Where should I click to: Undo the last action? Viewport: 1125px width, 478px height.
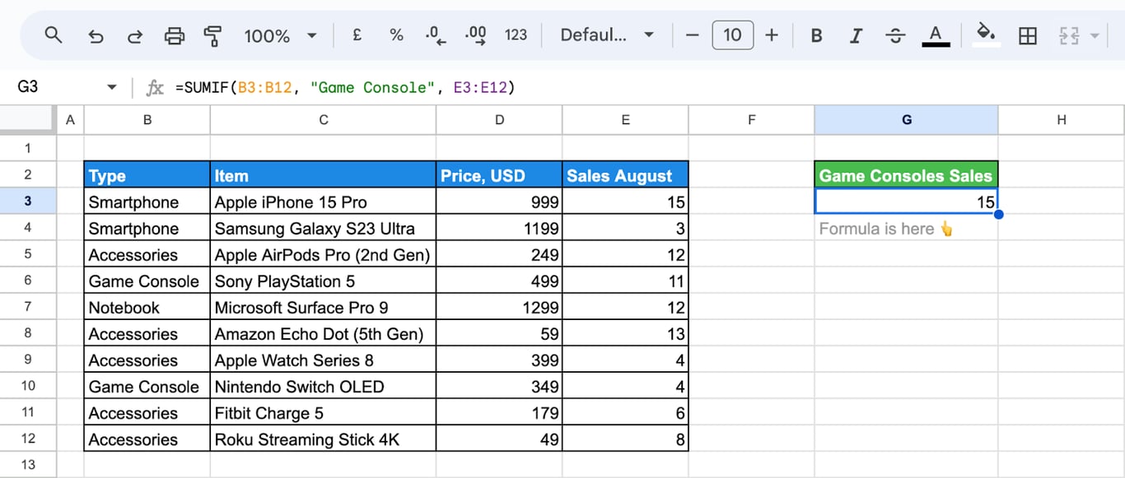click(x=96, y=35)
